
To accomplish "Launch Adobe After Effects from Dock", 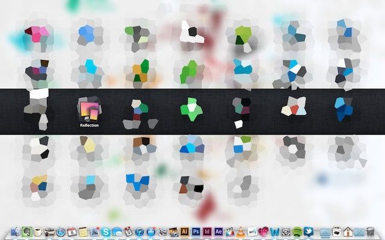I will click(x=218, y=232).
